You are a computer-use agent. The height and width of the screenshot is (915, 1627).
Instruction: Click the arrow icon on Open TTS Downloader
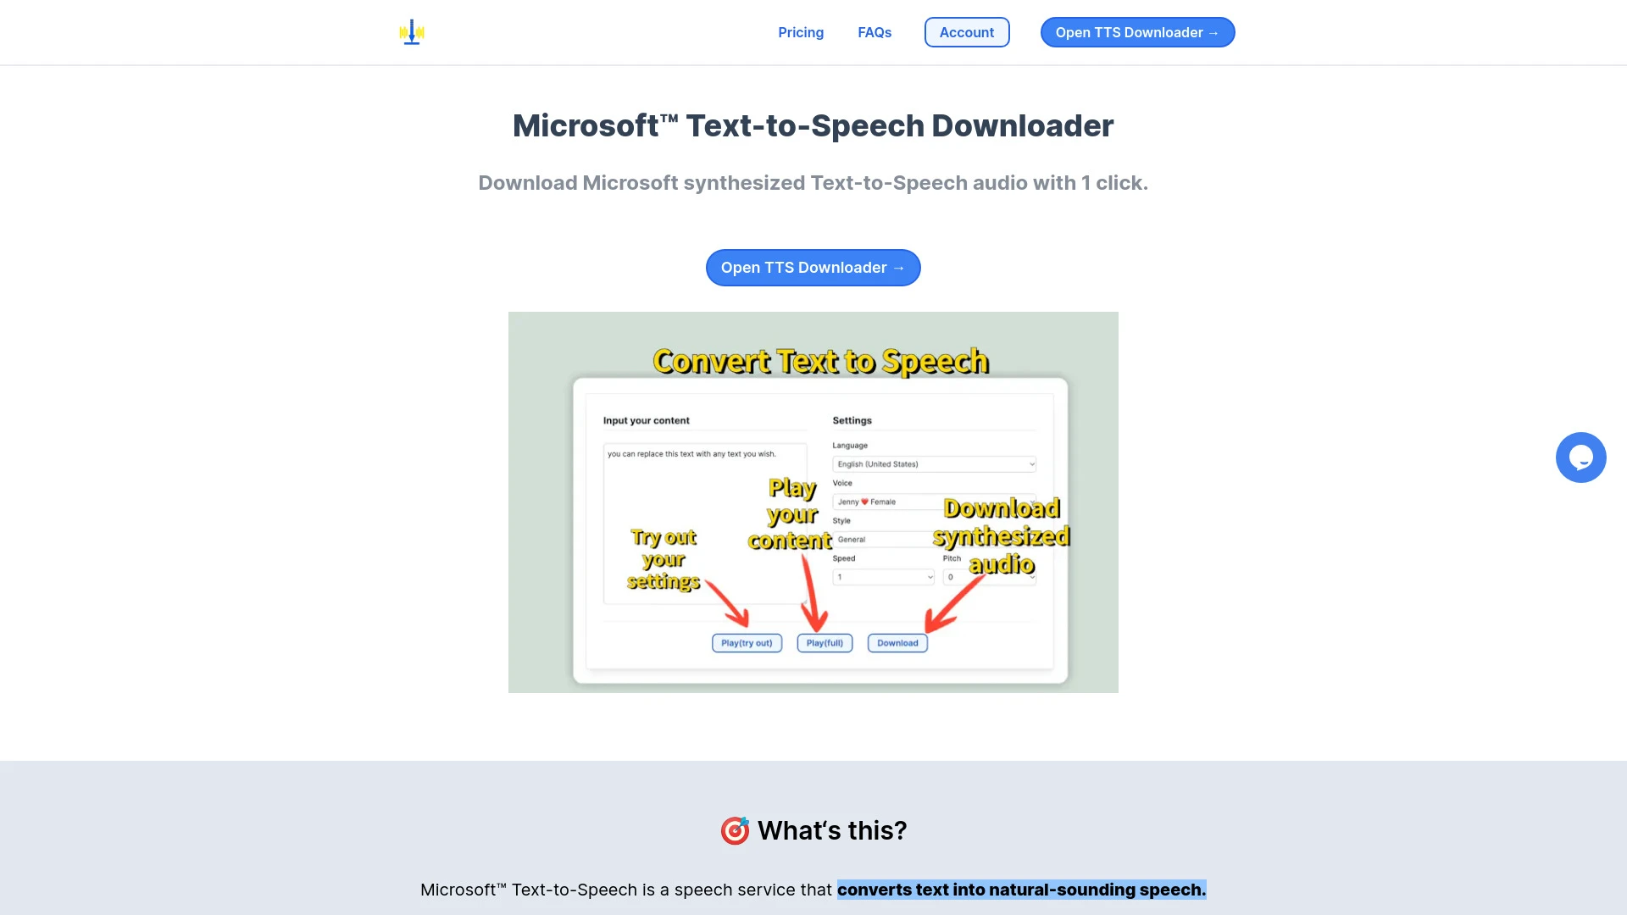click(x=1213, y=32)
